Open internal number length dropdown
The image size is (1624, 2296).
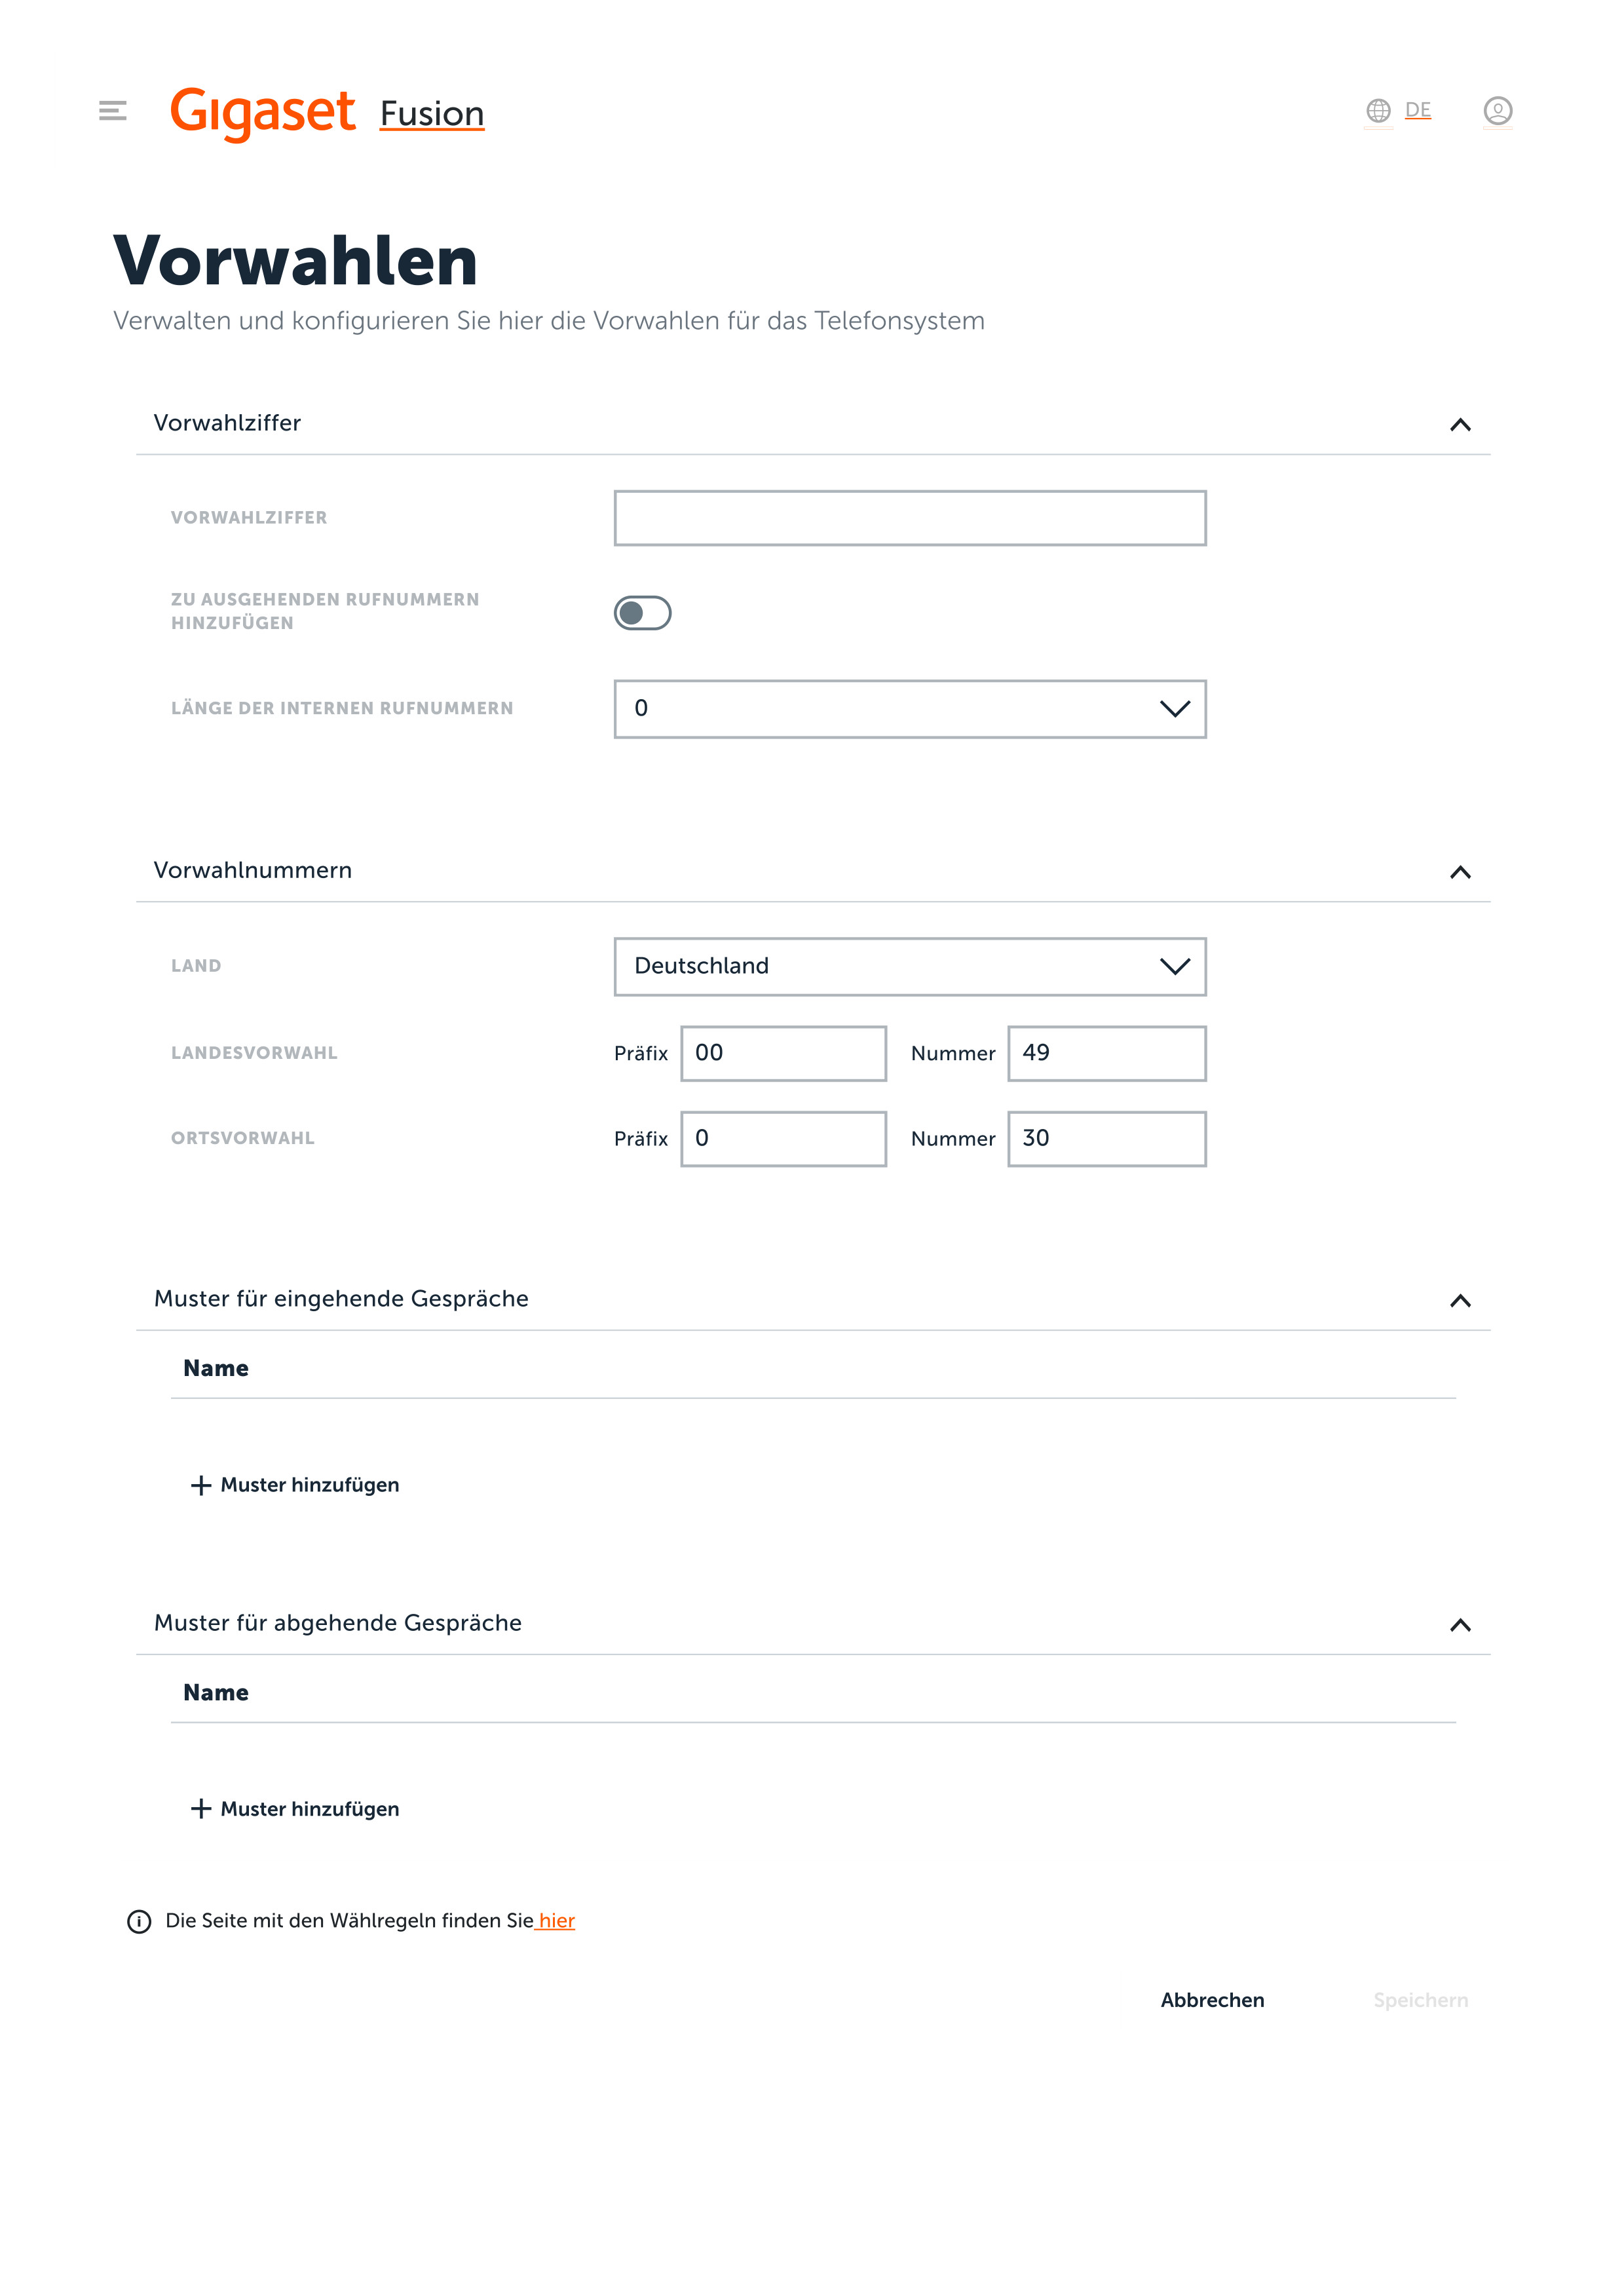click(x=909, y=709)
